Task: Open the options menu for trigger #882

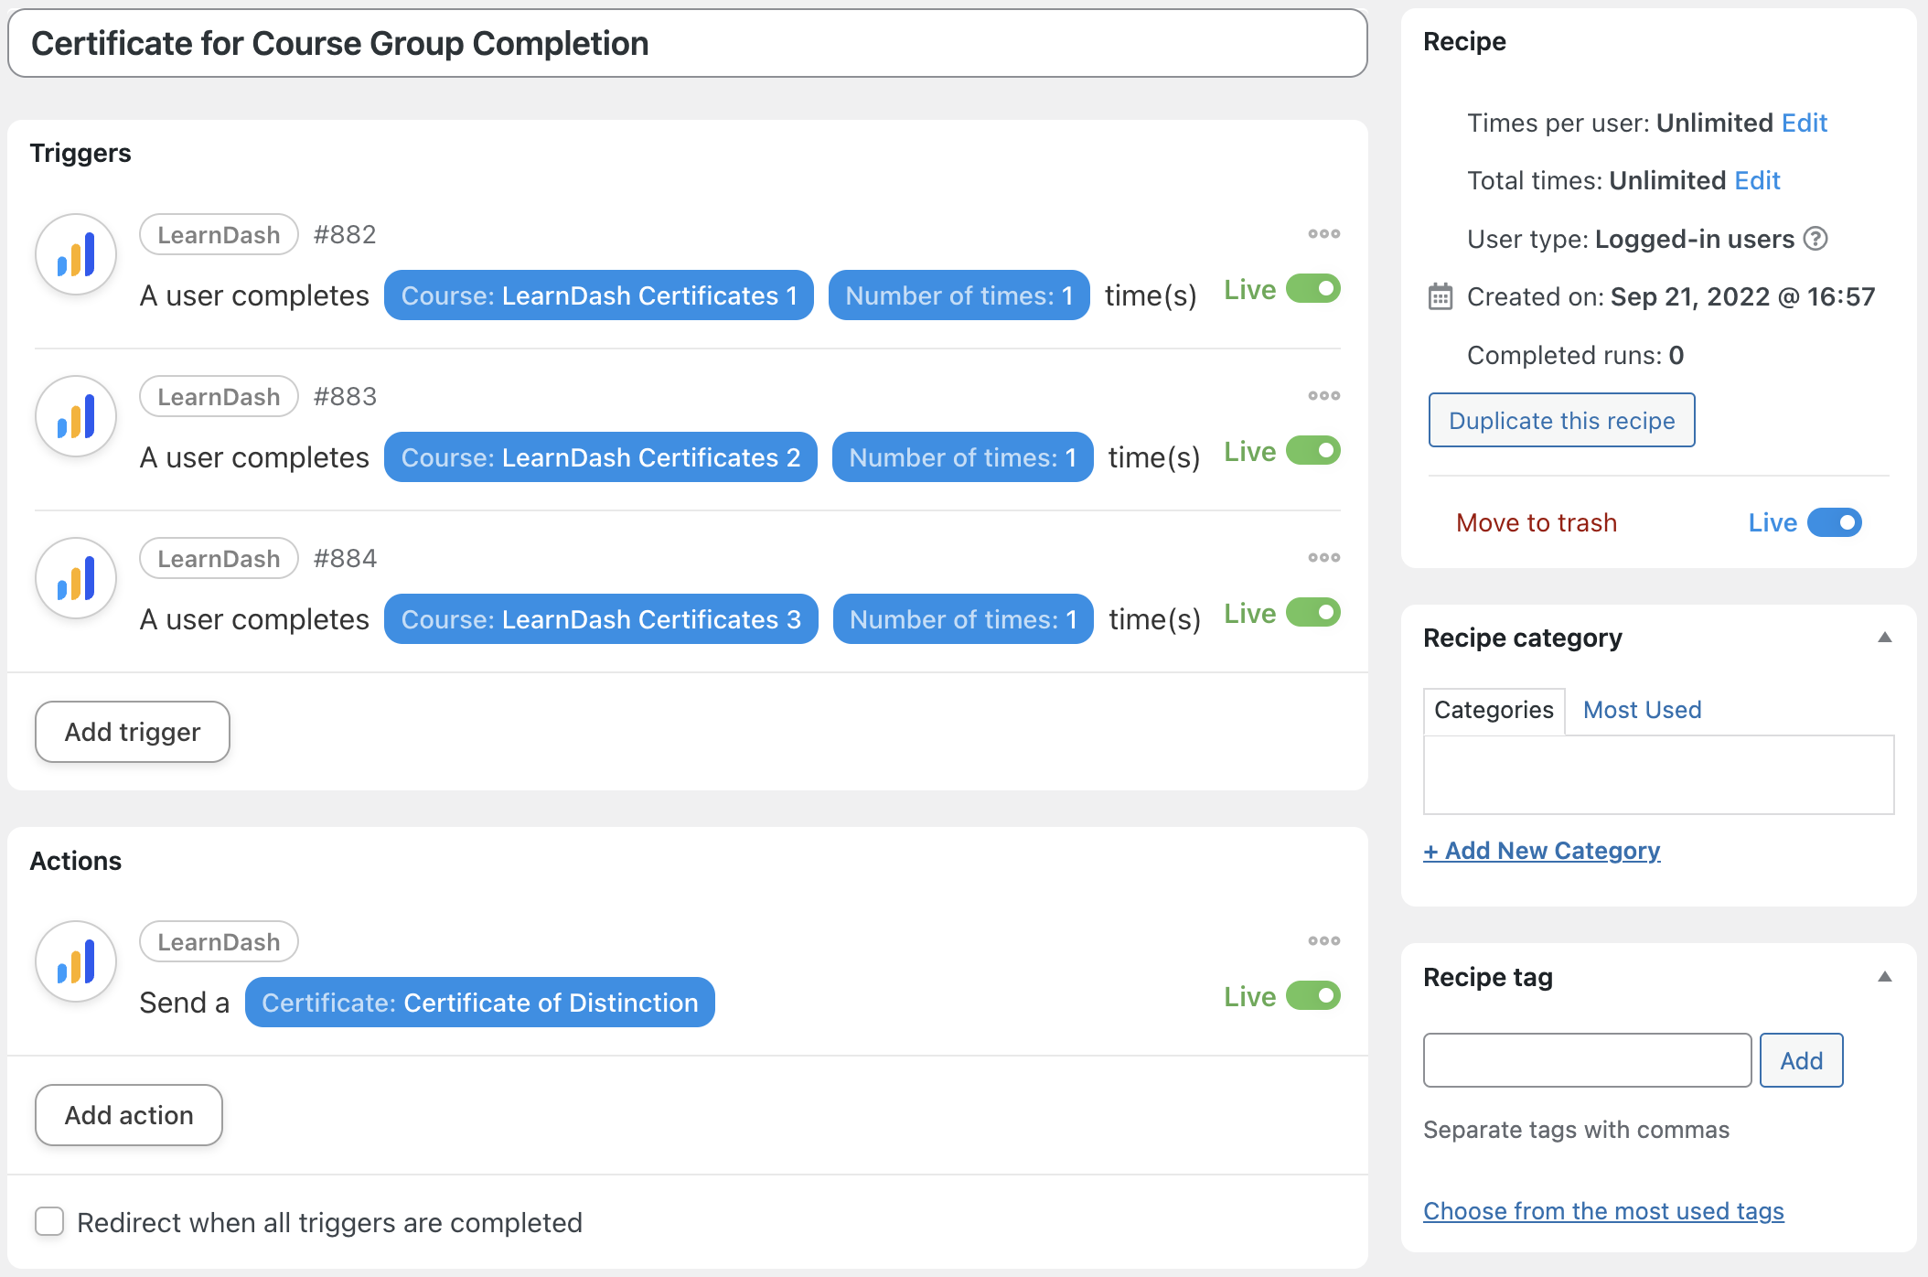Action: (x=1323, y=234)
